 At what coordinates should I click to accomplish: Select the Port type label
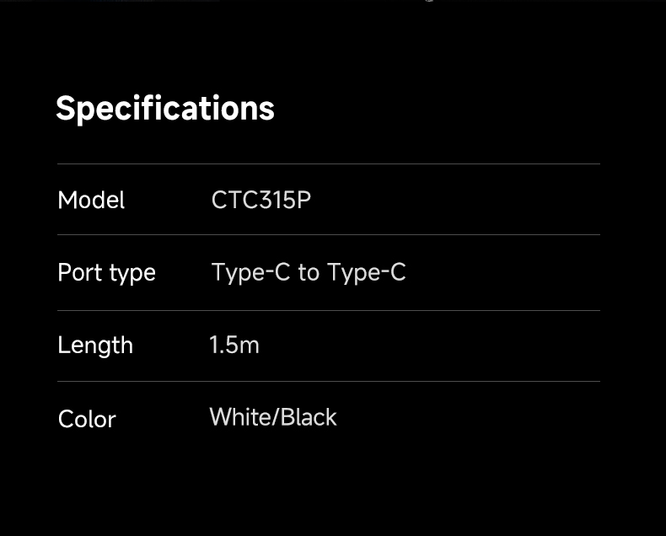pos(106,273)
